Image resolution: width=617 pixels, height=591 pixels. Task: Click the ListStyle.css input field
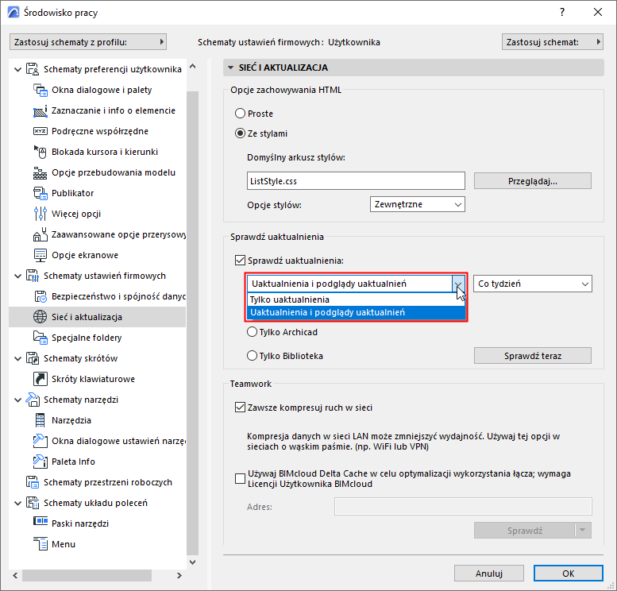point(356,181)
